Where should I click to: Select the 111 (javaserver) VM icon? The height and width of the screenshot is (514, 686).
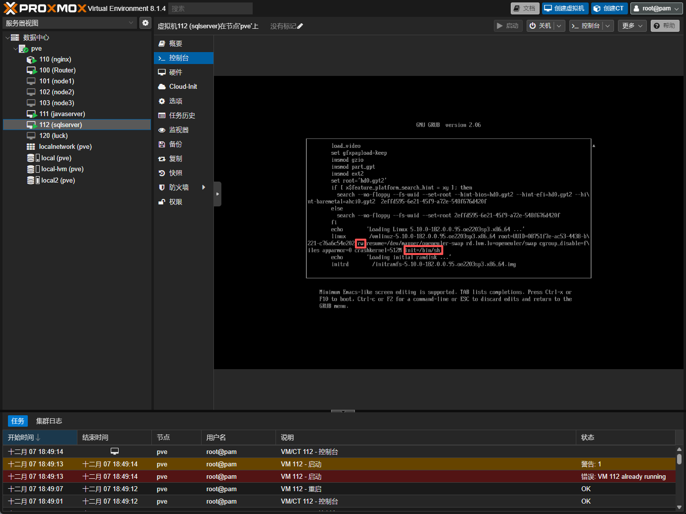click(31, 114)
